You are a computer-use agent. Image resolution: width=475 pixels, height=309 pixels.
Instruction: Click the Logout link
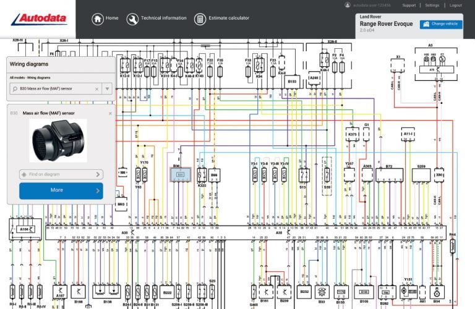coord(456,5)
